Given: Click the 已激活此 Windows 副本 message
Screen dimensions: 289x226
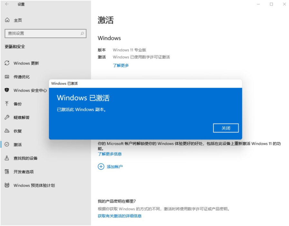Looking at the screenshot, I should 81,109.
